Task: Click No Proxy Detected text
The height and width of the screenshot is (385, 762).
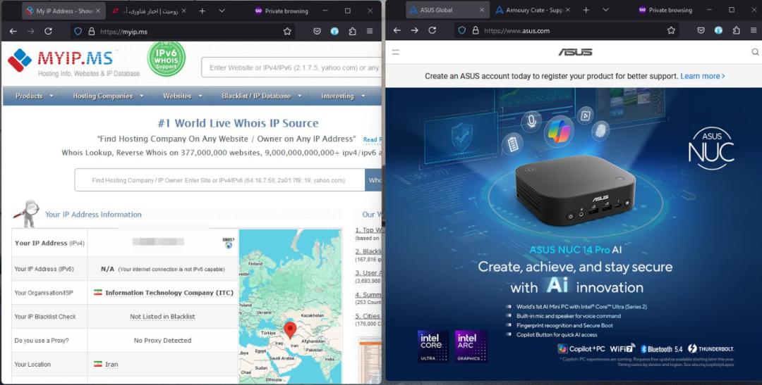Action: pos(162,341)
